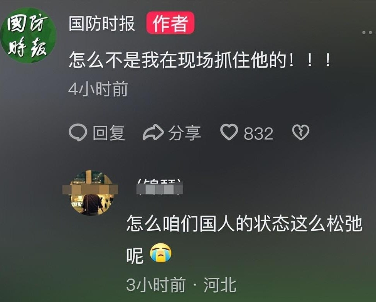Tap the 分享 share label

coord(184,133)
